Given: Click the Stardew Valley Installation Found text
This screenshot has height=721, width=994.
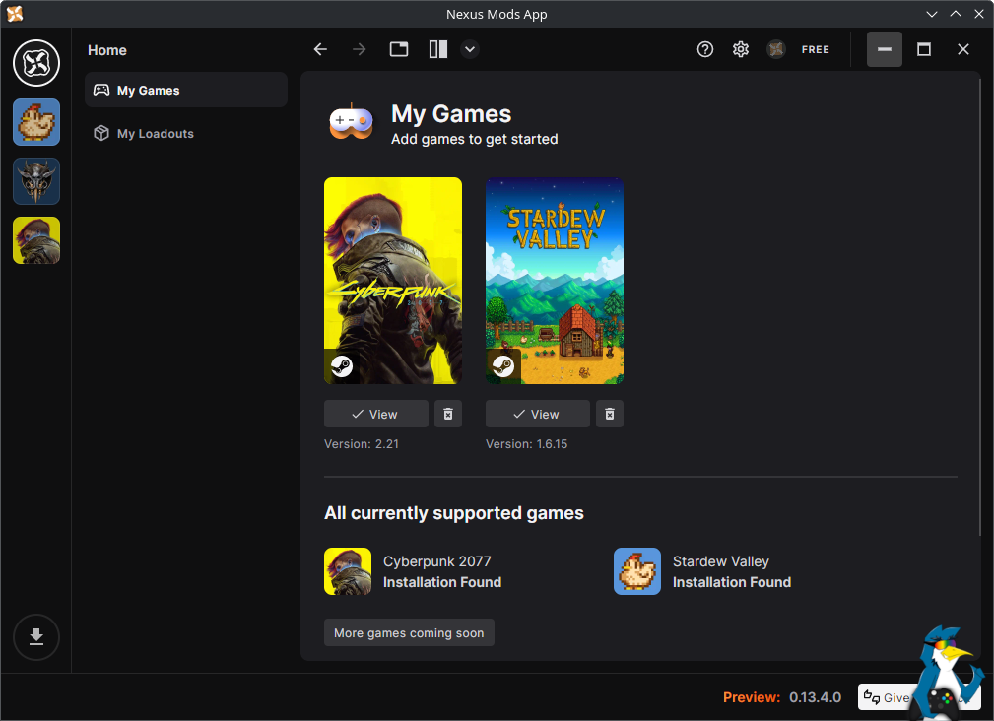Looking at the screenshot, I should click(732, 582).
